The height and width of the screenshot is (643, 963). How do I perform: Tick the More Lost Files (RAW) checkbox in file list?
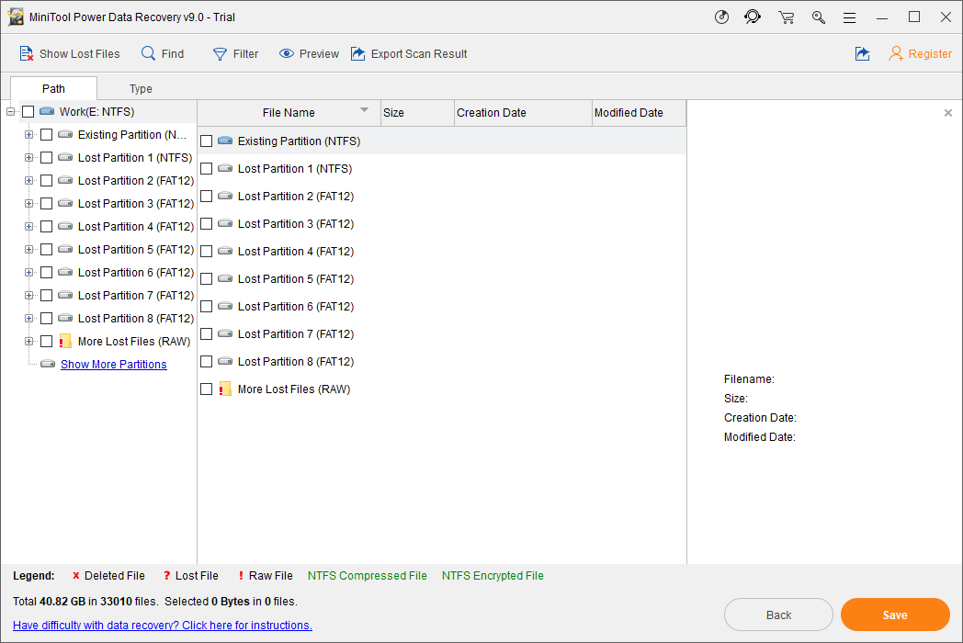click(207, 389)
